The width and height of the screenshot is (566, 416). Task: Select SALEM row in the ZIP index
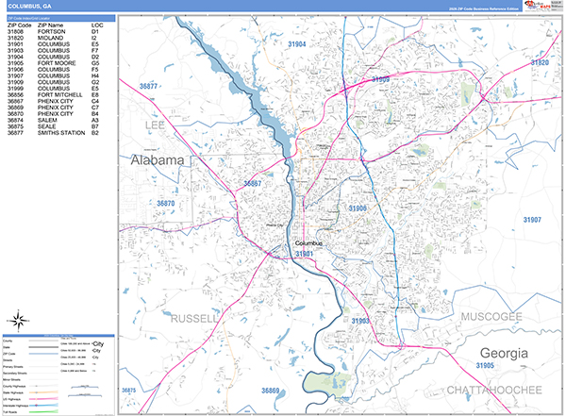[54, 120]
